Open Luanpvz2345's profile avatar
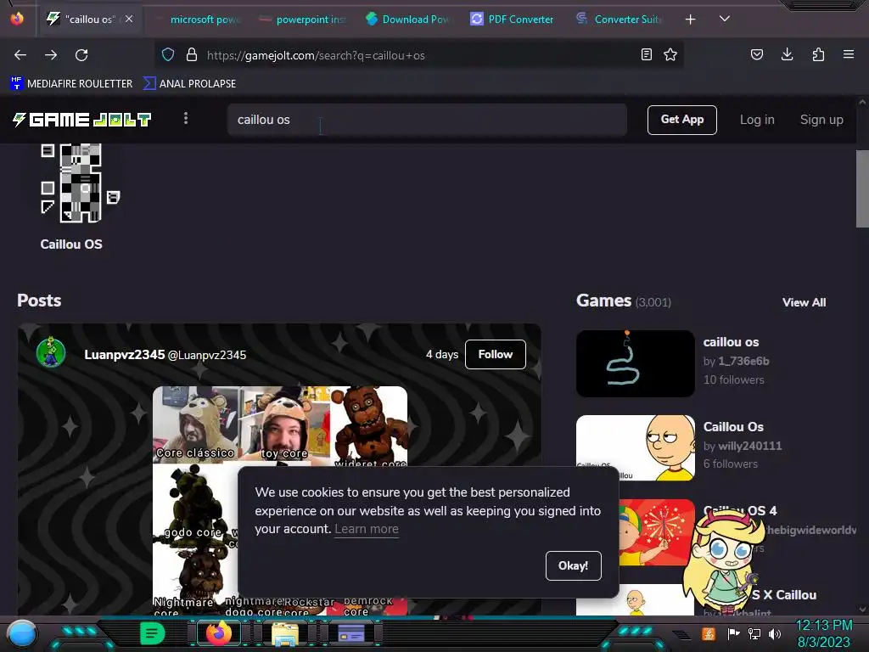The image size is (869, 652). point(51,352)
